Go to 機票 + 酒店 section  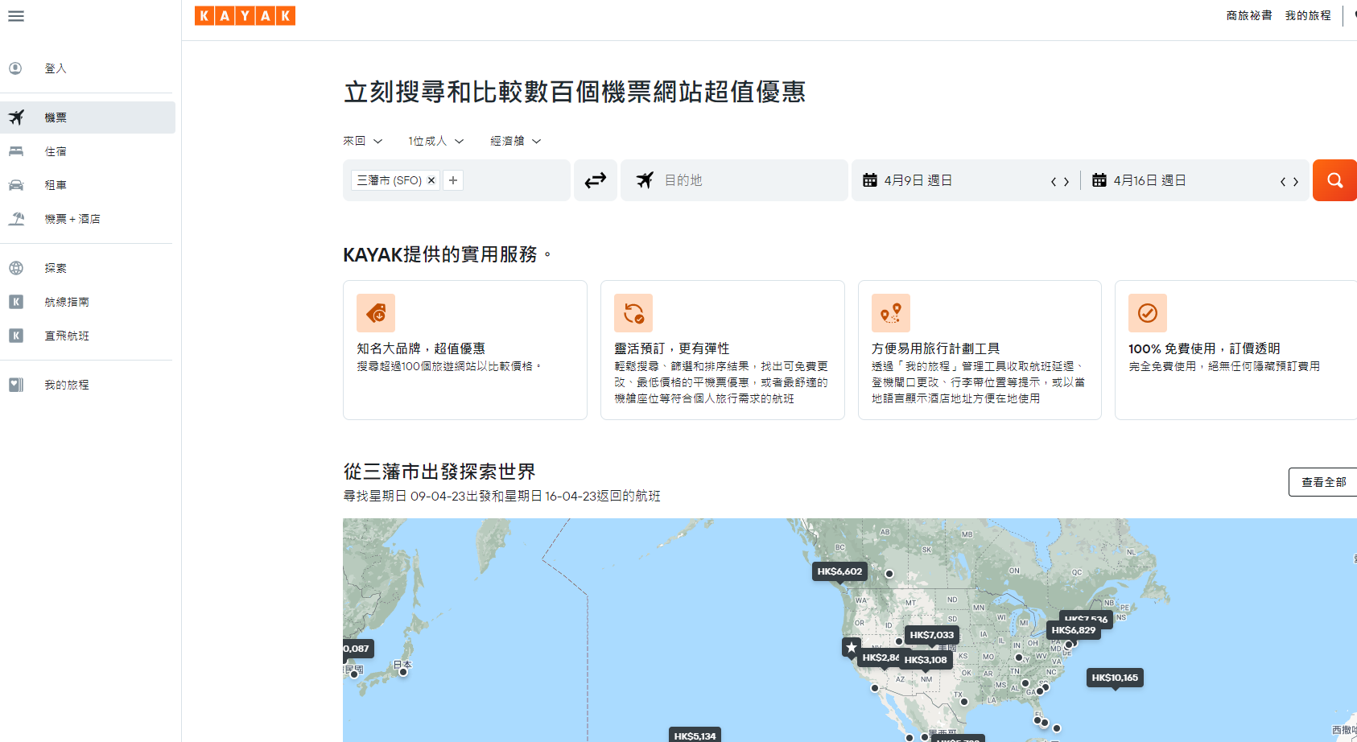coord(72,219)
